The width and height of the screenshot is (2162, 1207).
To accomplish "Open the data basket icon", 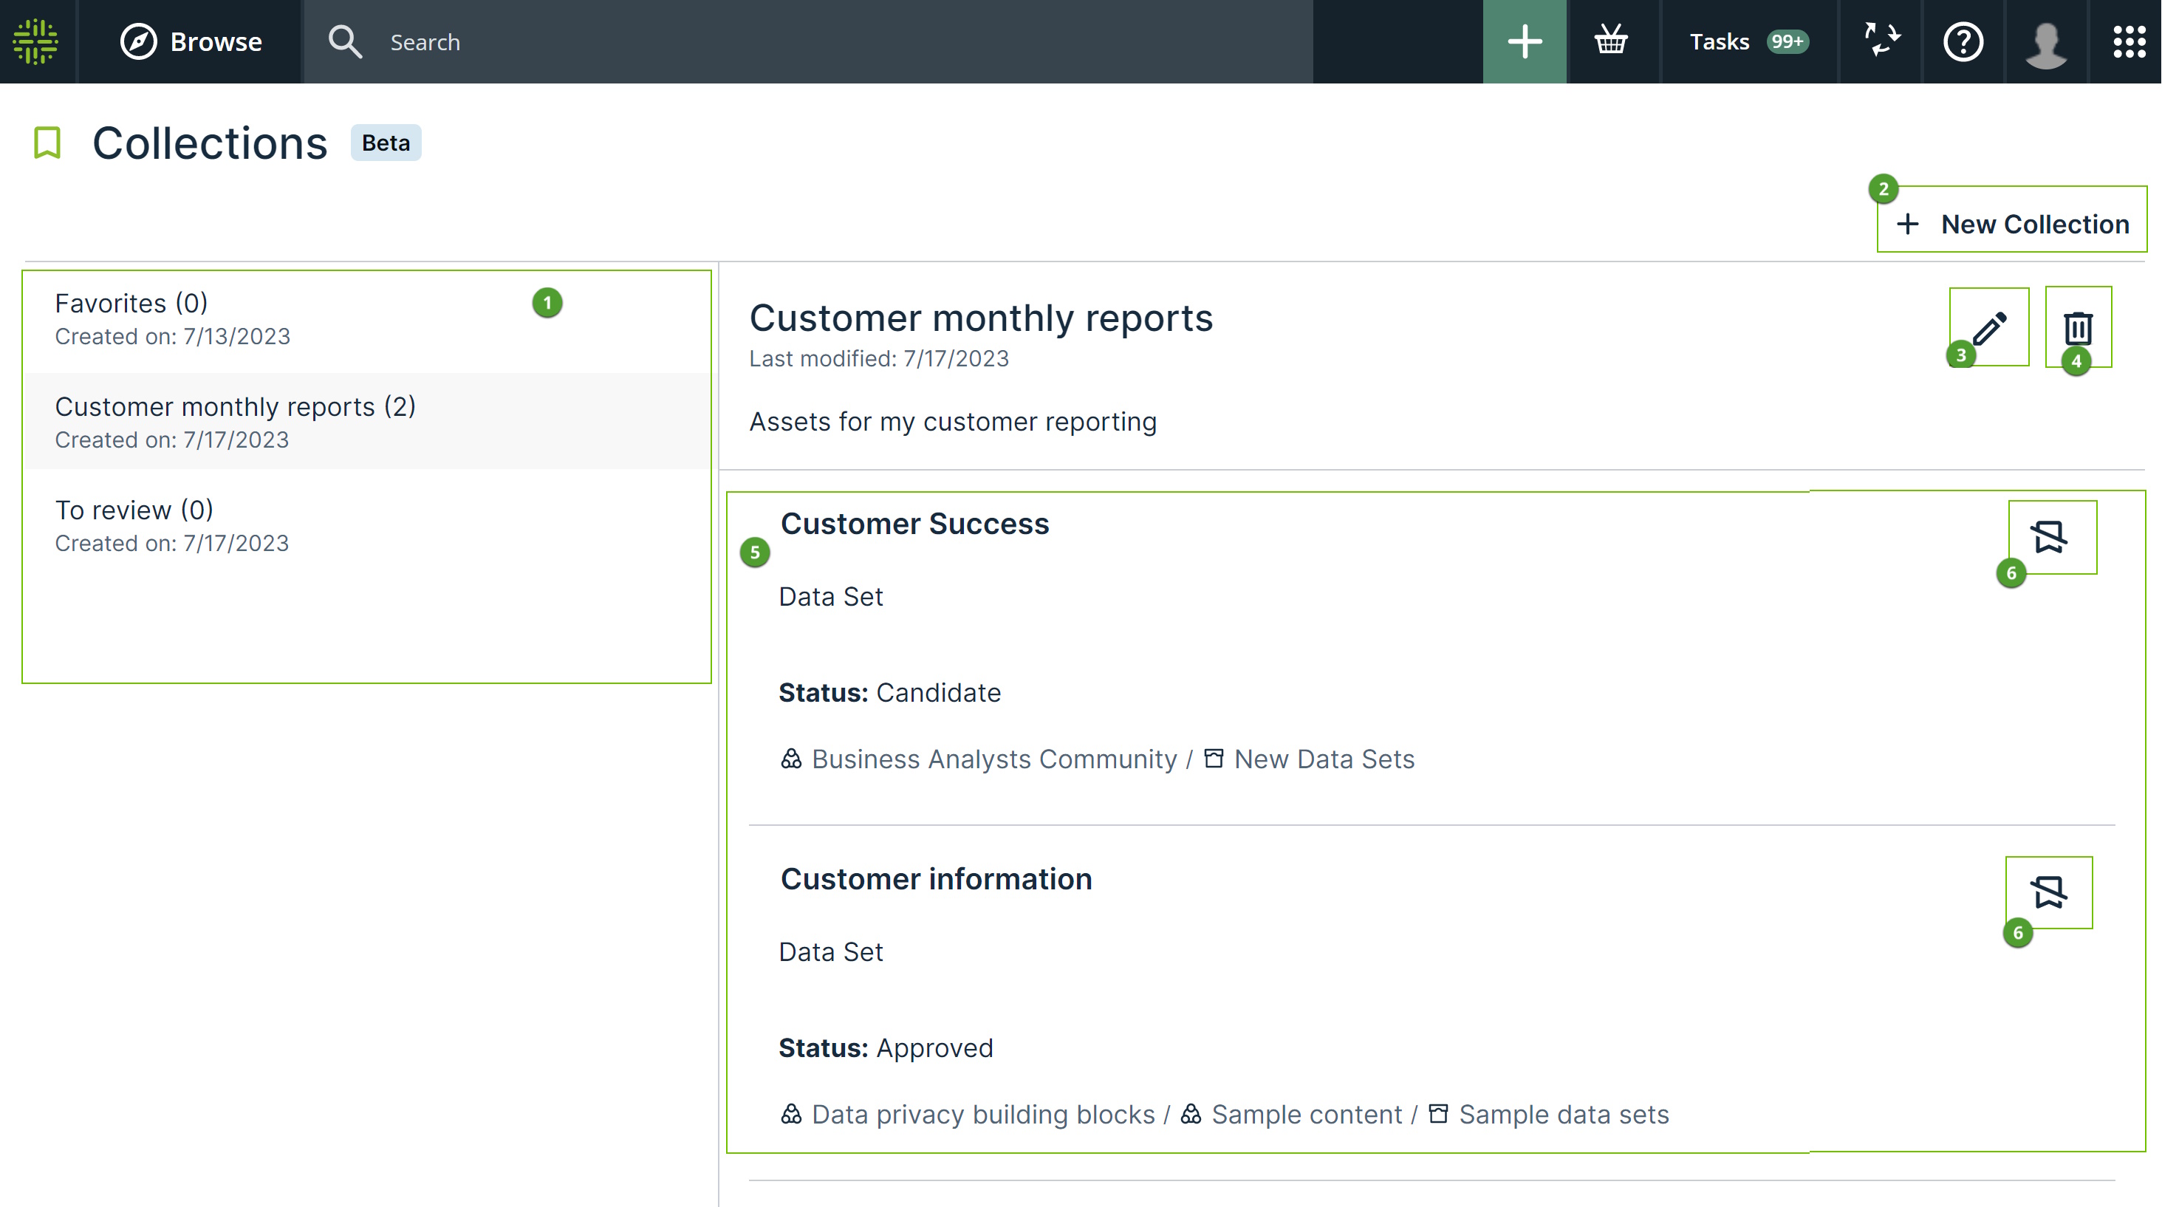I will (1610, 41).
